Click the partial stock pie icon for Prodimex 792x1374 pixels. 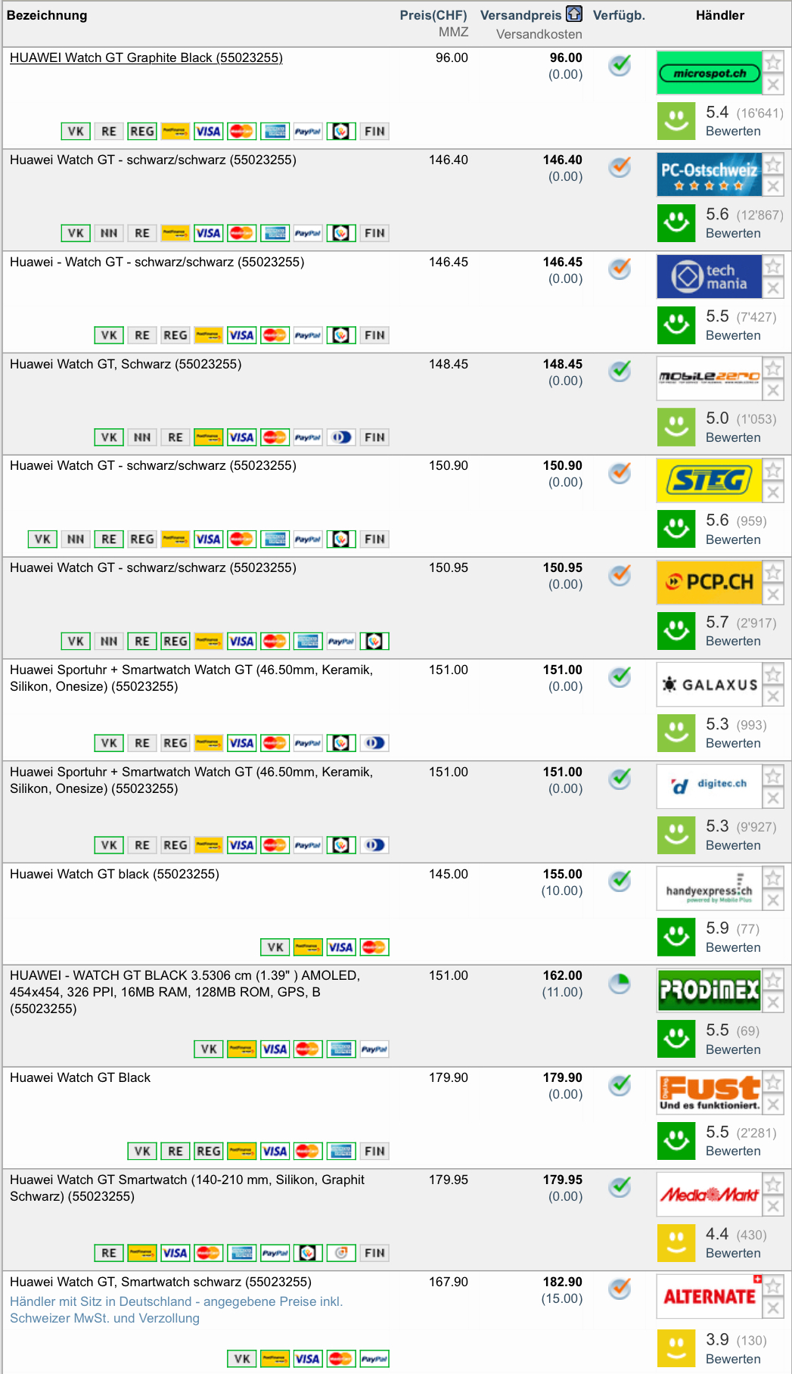(620, 984)
